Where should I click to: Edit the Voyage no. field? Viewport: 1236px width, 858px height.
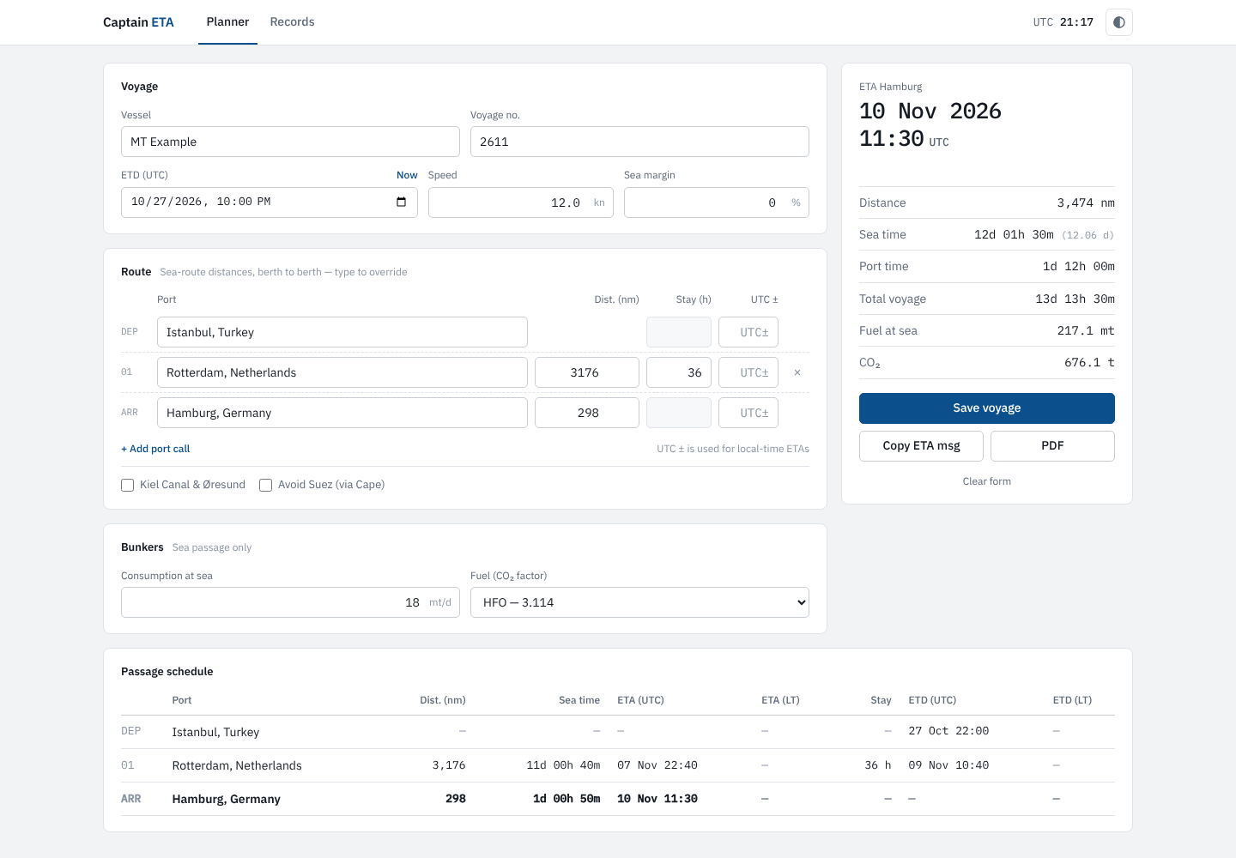pos(639,142)
